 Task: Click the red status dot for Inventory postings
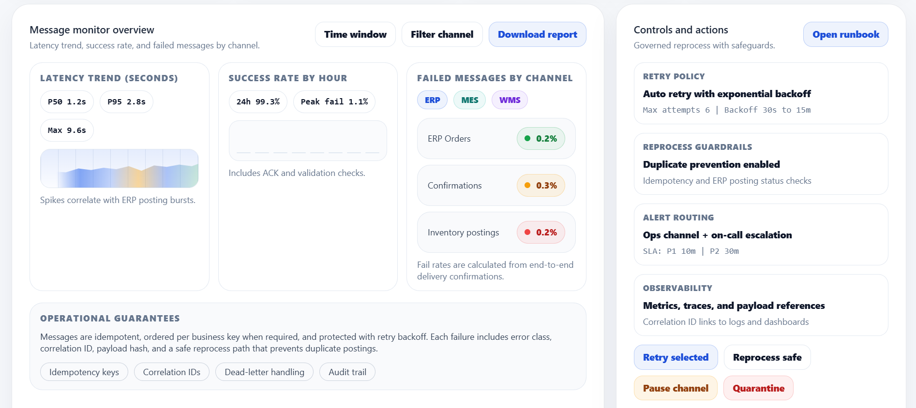[527, 232]
